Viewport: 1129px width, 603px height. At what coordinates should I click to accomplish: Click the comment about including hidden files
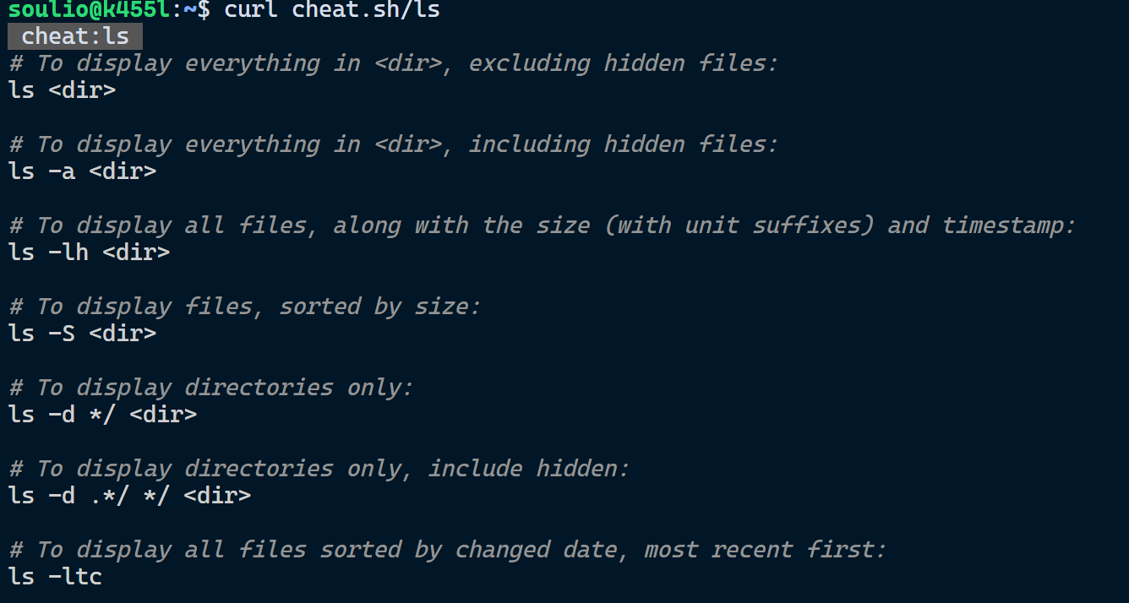coord(394,144)
